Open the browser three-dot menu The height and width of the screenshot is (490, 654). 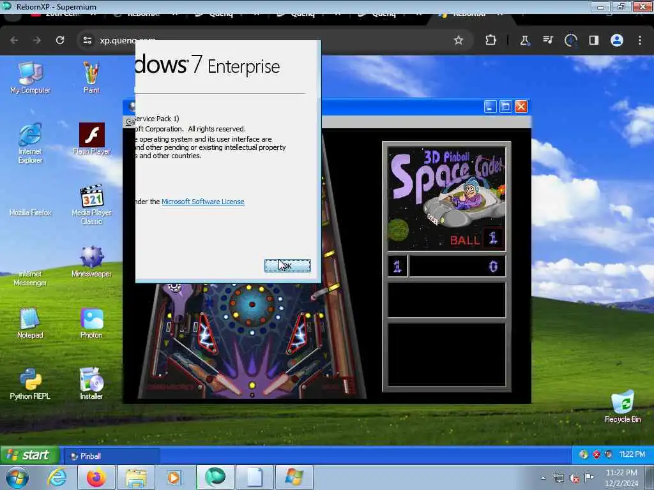640,40
